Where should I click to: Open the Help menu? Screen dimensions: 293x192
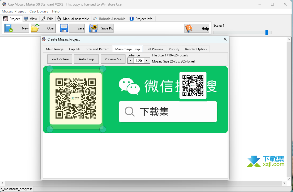point(56,11)
